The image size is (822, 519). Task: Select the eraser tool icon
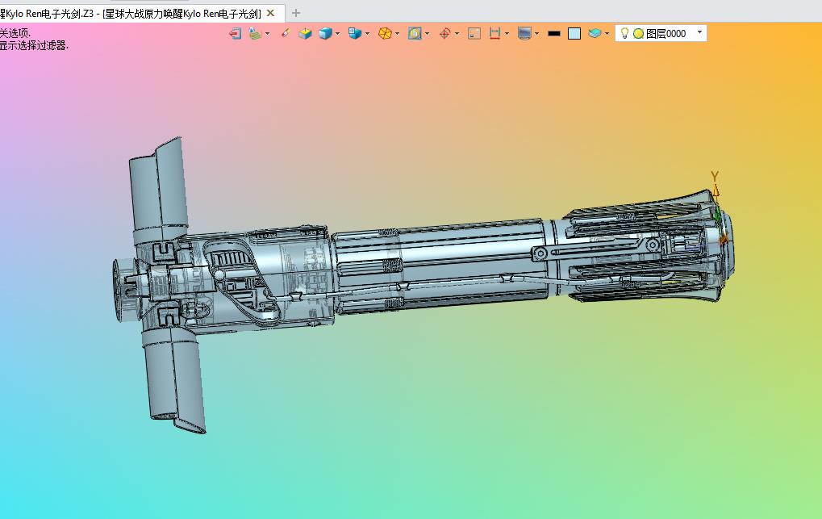286,33
